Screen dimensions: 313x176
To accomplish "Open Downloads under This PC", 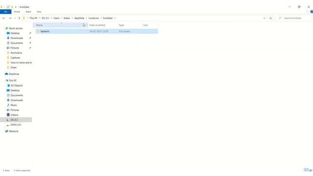I will [x=17, y=100].
